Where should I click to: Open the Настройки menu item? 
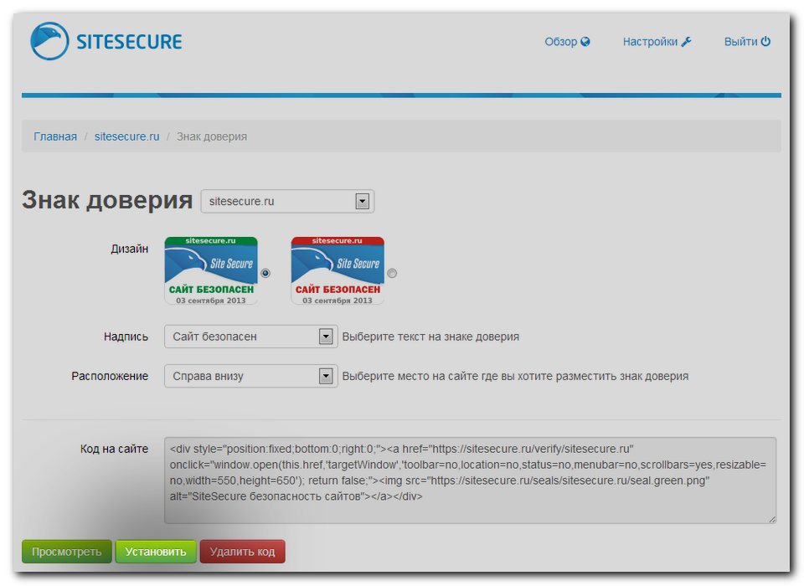(657, 42)
